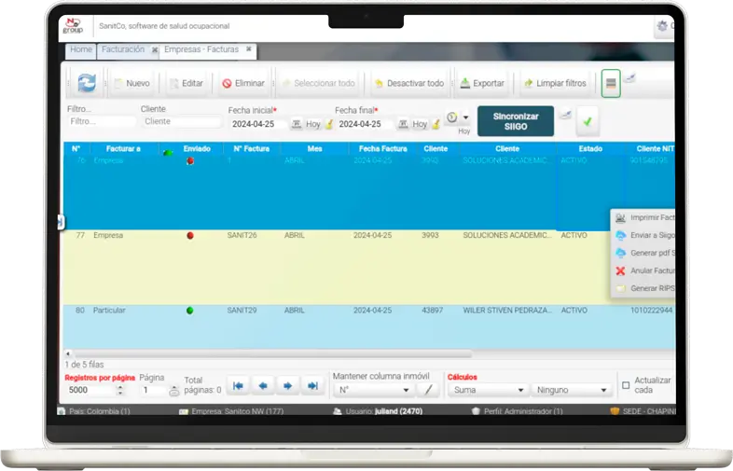Select the Empresas - Facturas tab
This screenshot has height=471, width=733.
click(x=201, y=49)
